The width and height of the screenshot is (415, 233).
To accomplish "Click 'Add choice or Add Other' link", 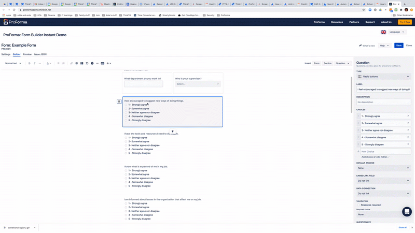I will [x=375, y=157].
